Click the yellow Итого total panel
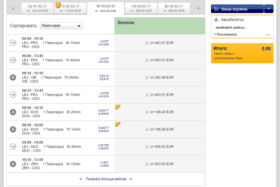The height and width of the screenshot is (187, 280). [x=242, y=53]
